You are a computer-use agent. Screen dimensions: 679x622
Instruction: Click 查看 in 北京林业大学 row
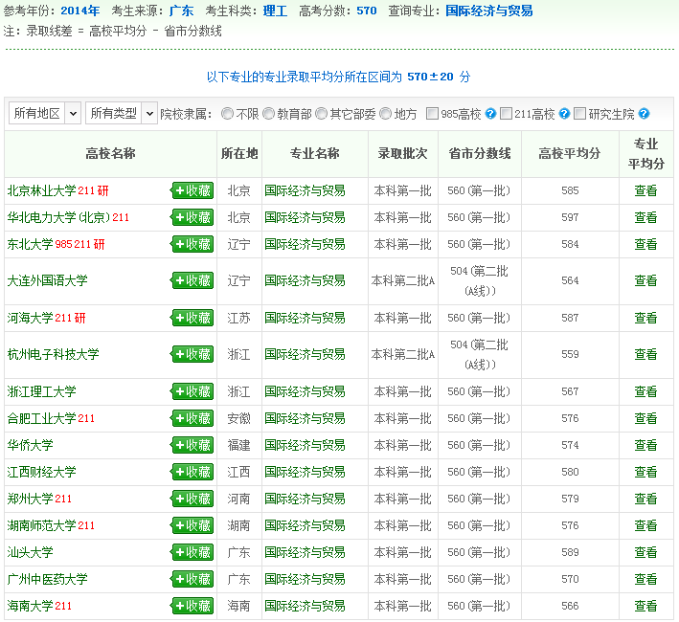(x=645, y=190)
